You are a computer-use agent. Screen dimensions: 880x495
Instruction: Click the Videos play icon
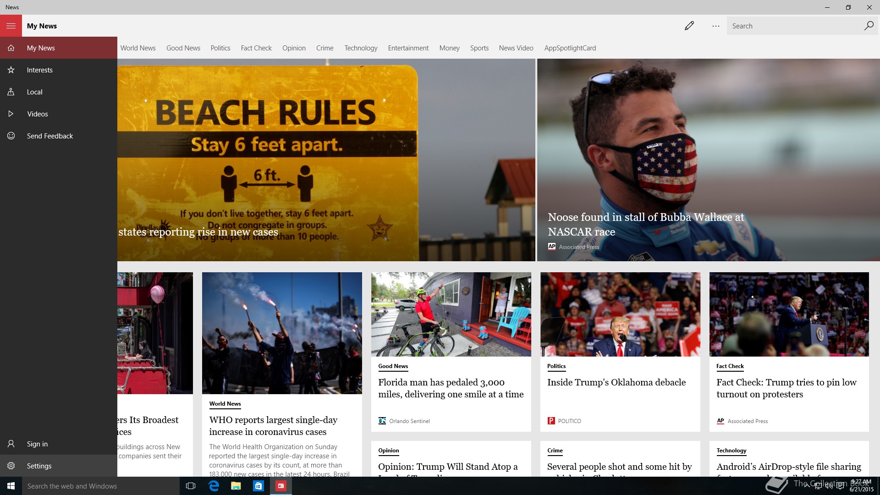click(11, 114)
